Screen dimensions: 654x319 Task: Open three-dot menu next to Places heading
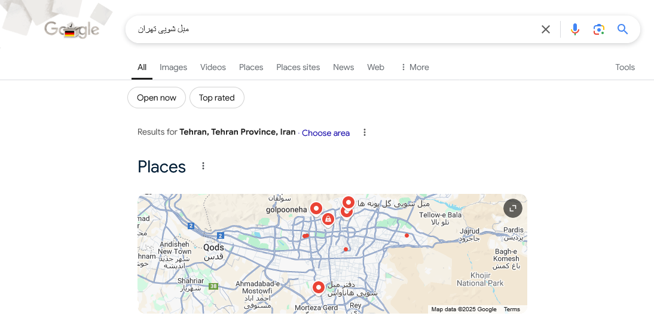tap(203, 166)
